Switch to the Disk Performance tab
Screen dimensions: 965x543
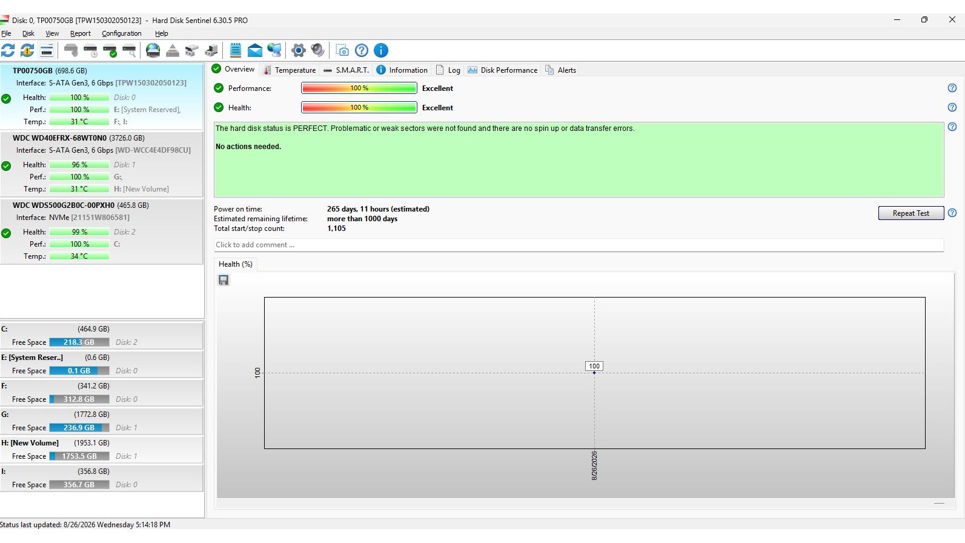pos(503,70)
